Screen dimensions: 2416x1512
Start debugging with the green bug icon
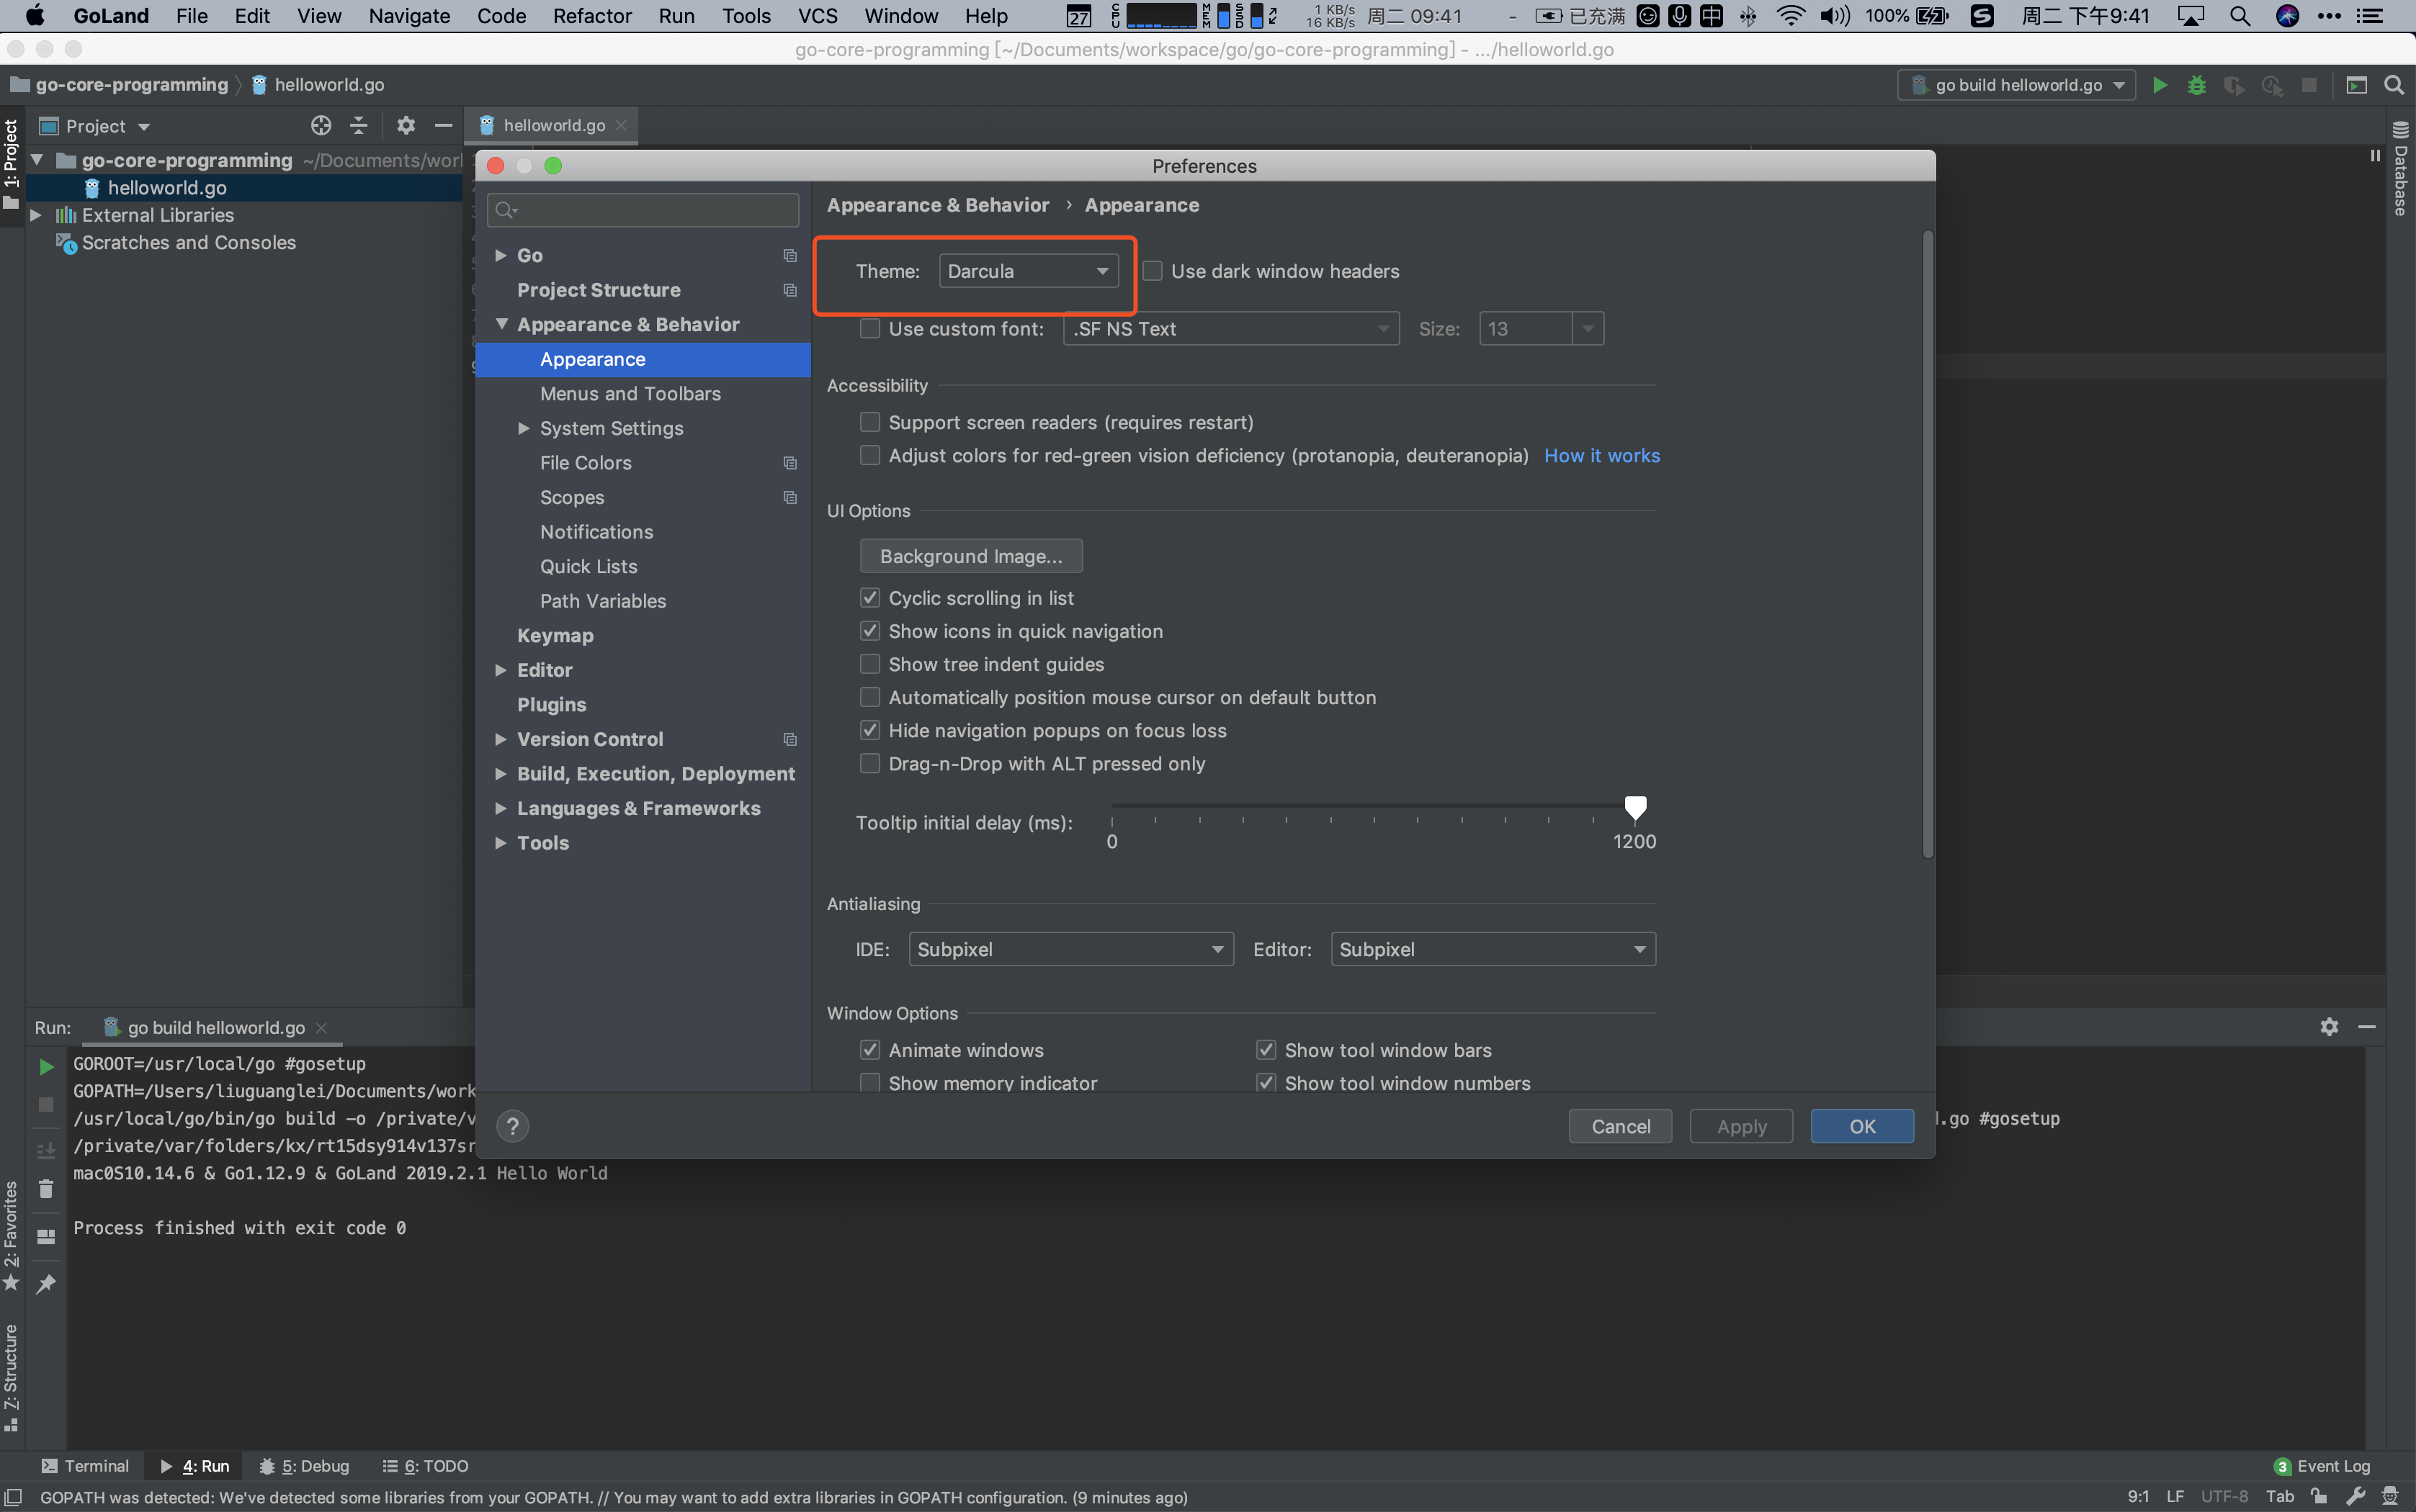(2197, 85)
